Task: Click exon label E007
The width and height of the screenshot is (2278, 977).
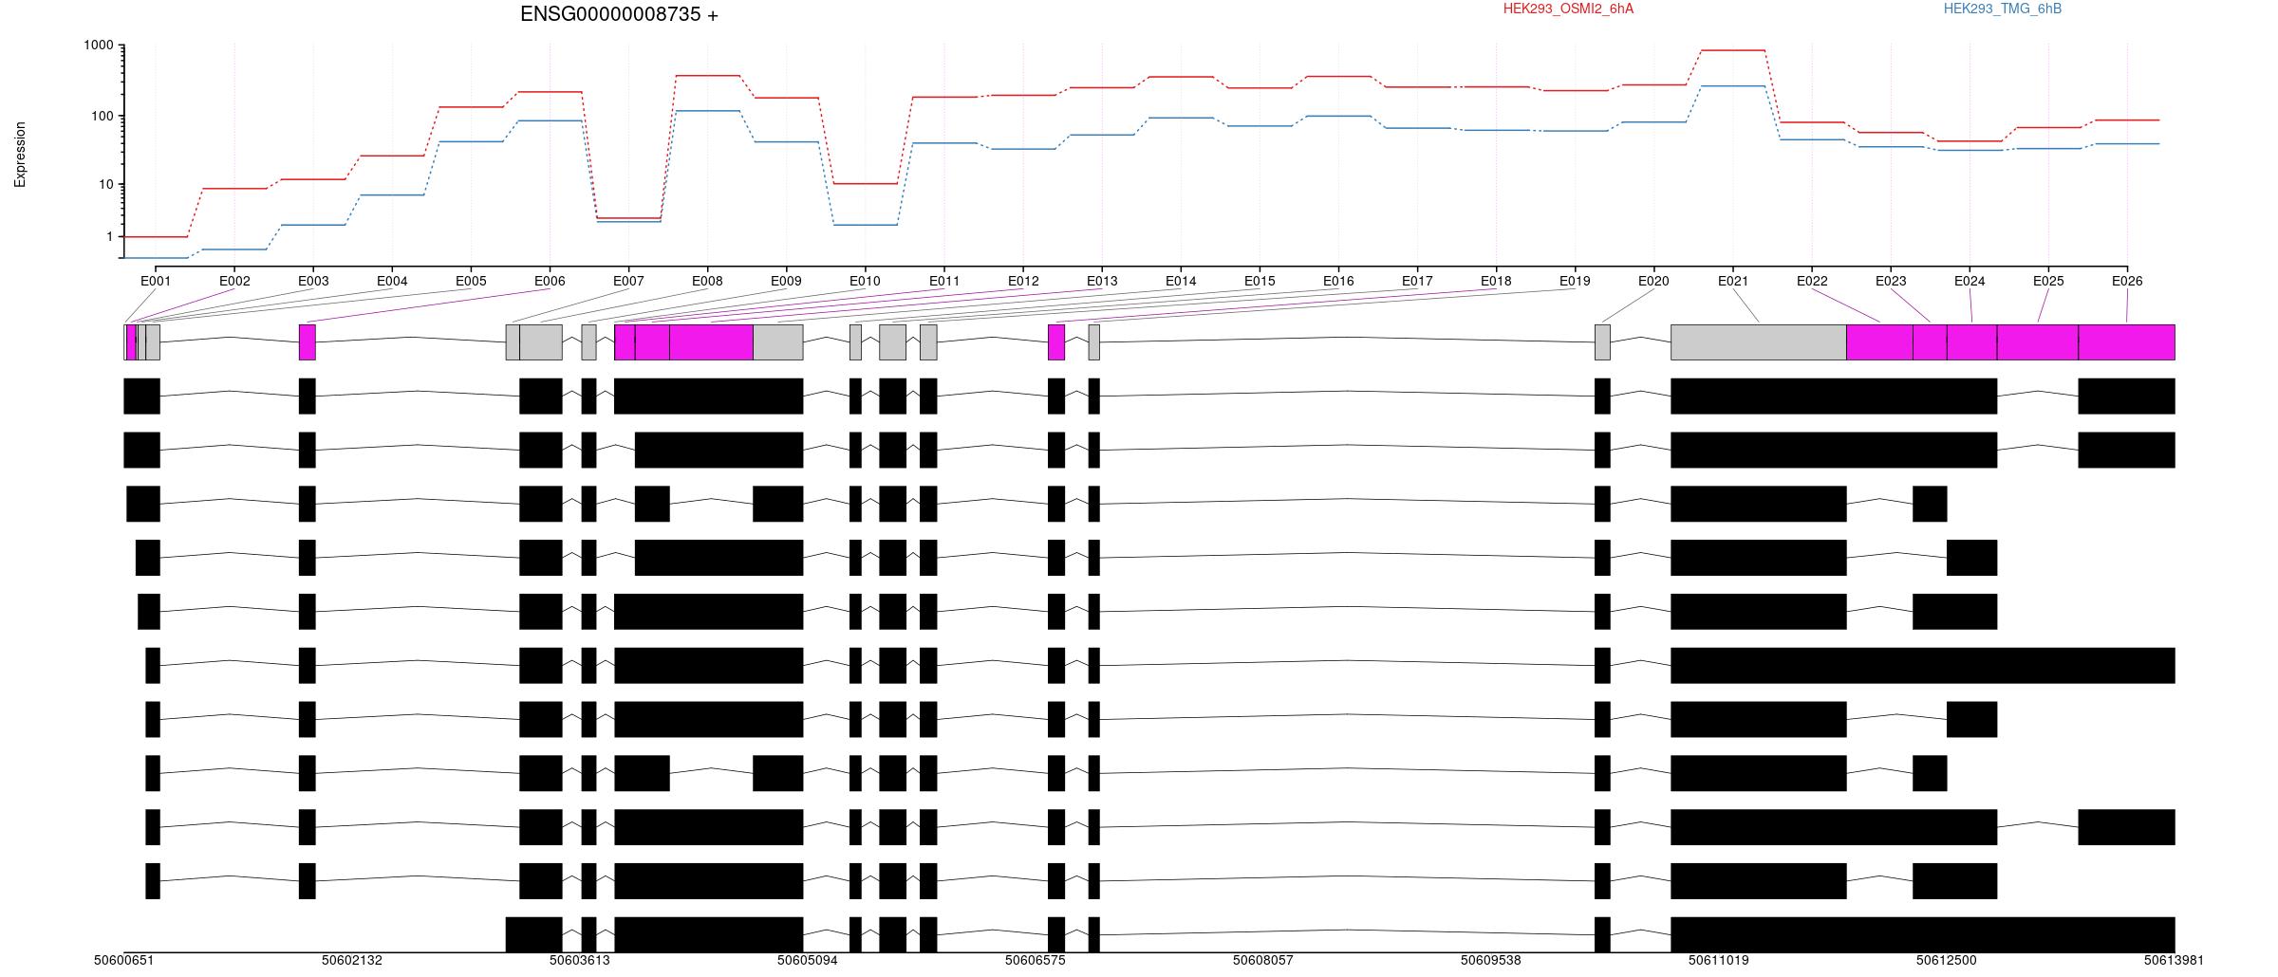Action: tap(628, 281)
